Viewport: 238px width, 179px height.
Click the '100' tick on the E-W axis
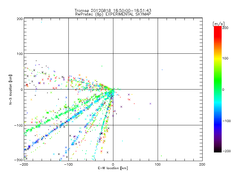point(158,164)
